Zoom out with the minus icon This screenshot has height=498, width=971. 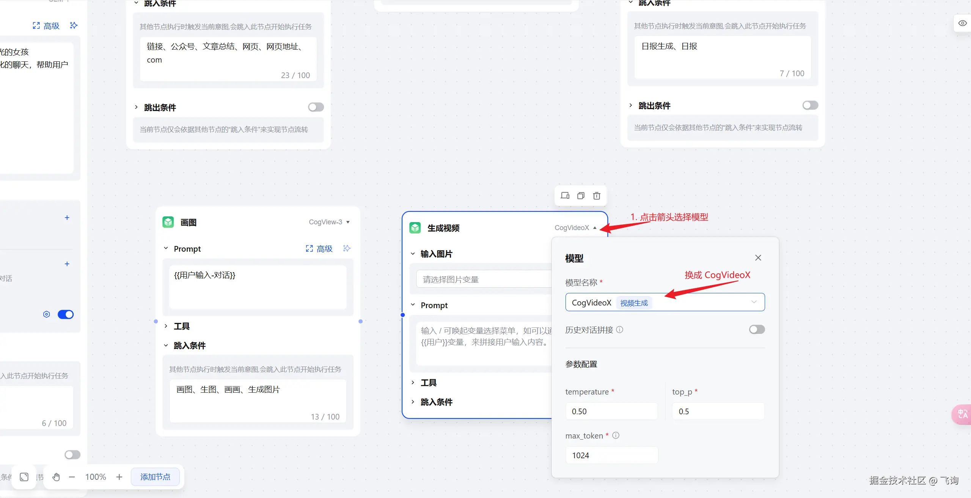pos(72,477)
